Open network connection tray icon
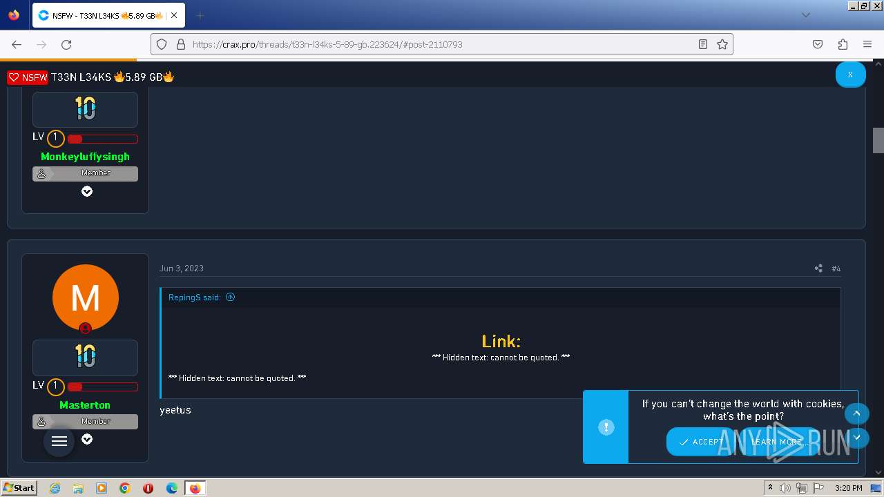Image resolution: width=884 pixels, height=497 pixels. 802,488
